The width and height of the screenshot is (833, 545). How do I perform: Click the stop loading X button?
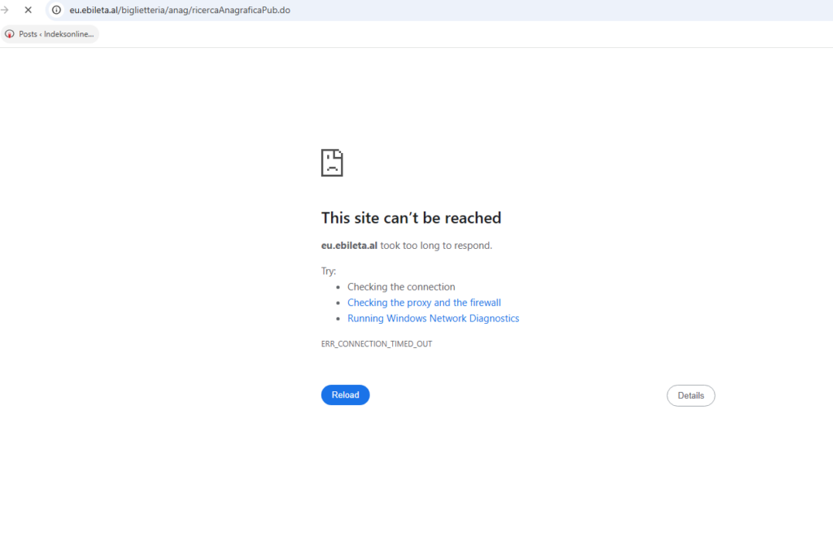pyautogui.click(x=28, y=11)
